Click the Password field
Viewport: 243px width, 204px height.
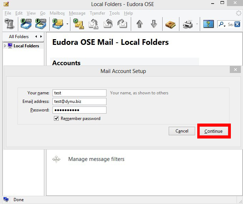[x=79, y=110]
